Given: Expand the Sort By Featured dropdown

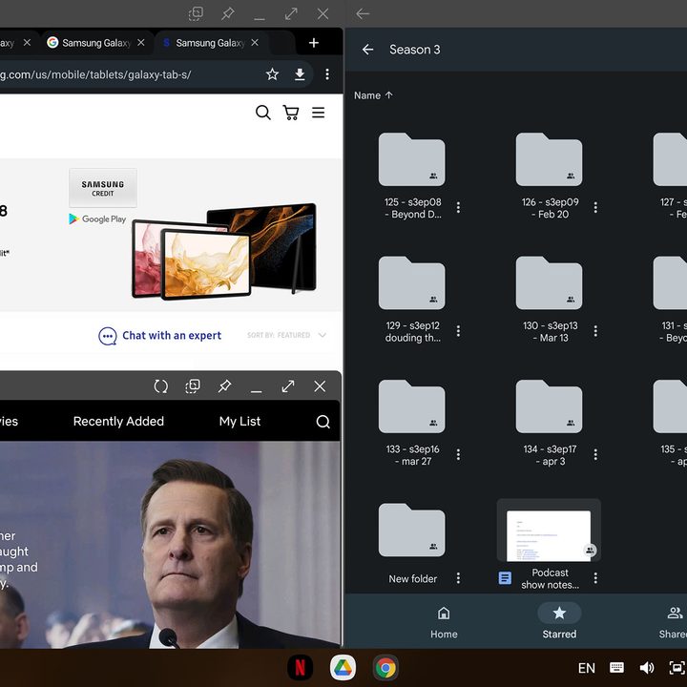Looking at the screenshot, I should pos(287,335).
